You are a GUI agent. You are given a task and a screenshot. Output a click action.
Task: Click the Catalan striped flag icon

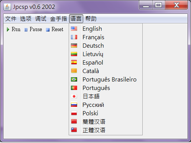(74, 71)
